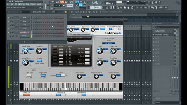Screen dimensions: 187x105
Task: Open the mixer toolbar icon
Action: 121,8
